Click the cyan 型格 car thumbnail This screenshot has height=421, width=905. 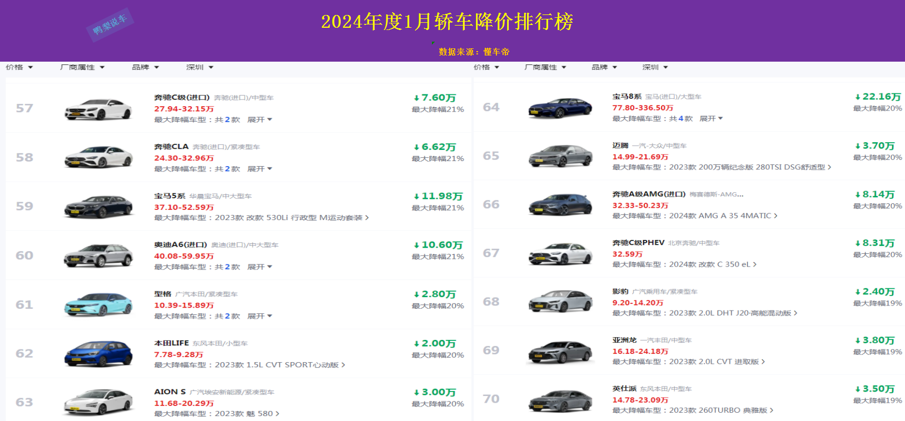click(98, 305)
